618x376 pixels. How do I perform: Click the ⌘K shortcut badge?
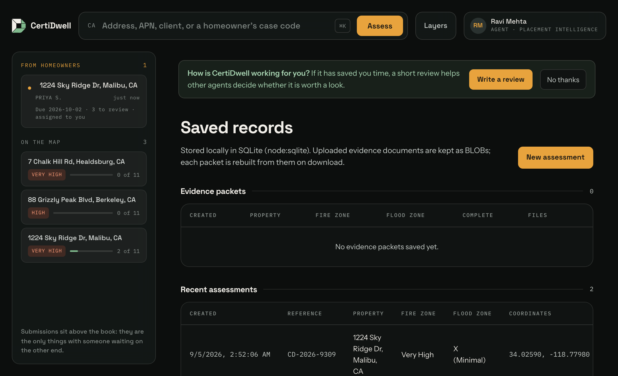[342, 26]
